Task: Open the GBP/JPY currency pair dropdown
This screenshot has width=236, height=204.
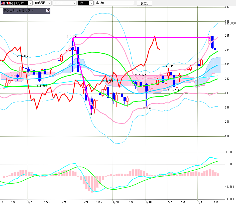Action: click(x=30, y=3)
